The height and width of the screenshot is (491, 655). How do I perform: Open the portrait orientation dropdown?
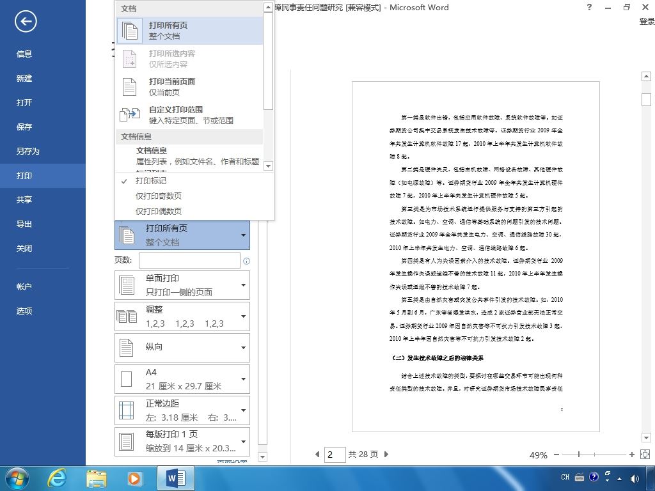point(182,347)
